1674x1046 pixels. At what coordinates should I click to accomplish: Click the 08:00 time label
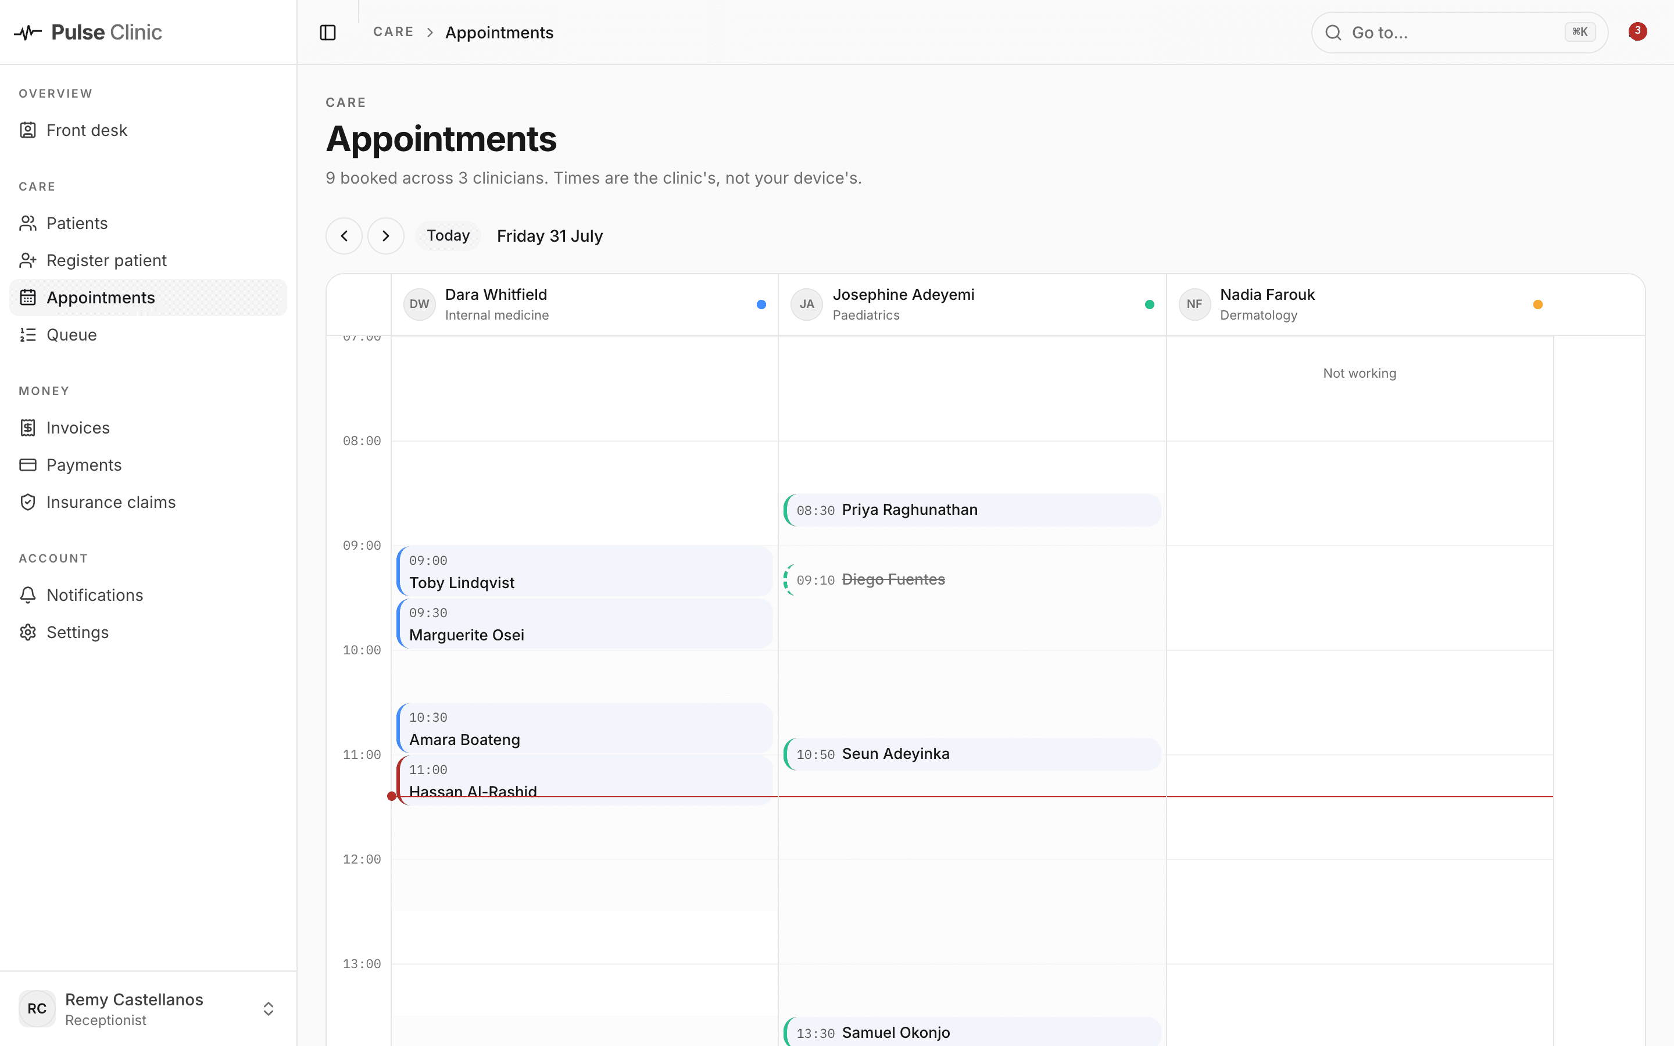point(362,442)
